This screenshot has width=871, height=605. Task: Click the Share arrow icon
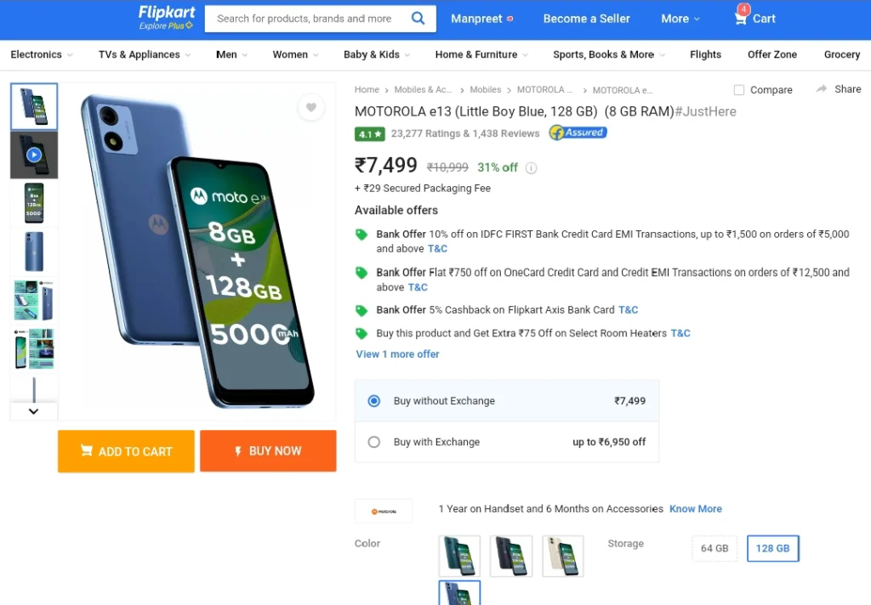[821, 89]
